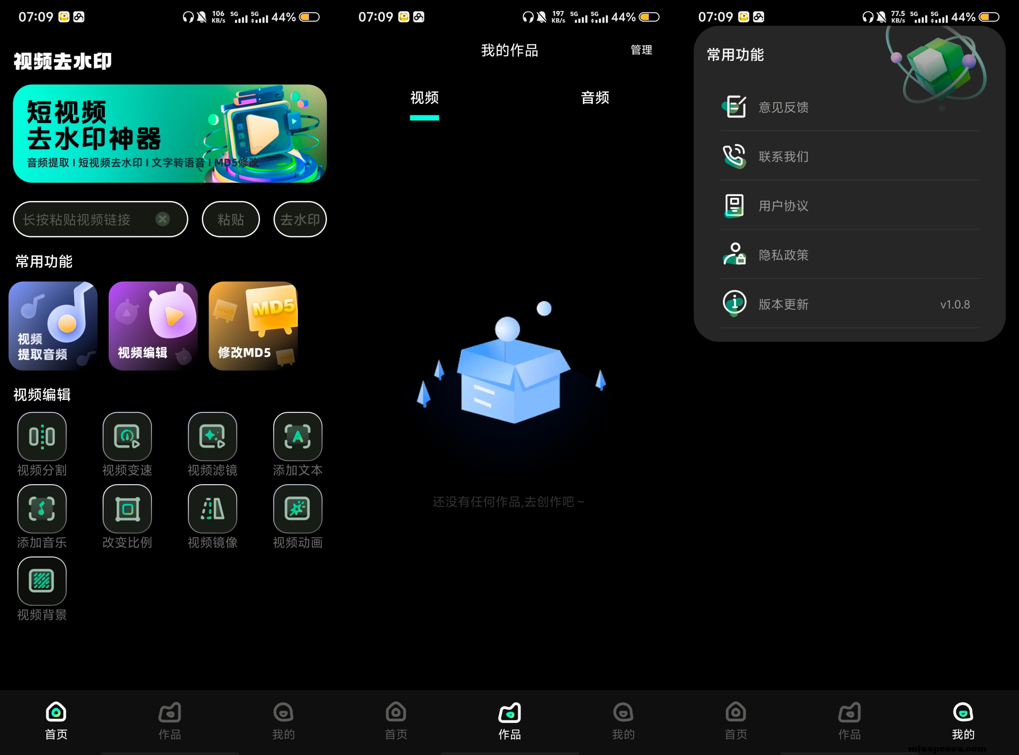Click the 粘贴 paste button

[x=231, y=219]
